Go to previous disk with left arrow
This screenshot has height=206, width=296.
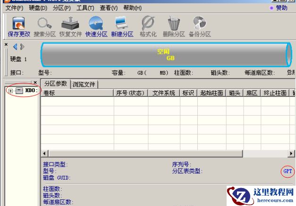point(15,47)
